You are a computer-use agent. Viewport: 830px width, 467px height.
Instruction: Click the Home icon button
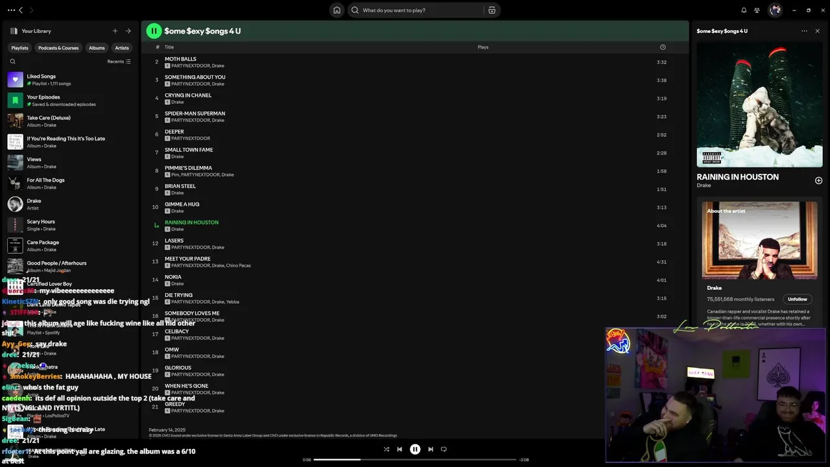tap(337, 10)
